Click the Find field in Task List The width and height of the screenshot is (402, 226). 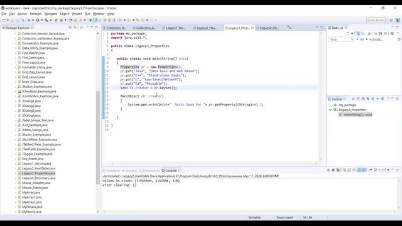click(x=340, y=40)
